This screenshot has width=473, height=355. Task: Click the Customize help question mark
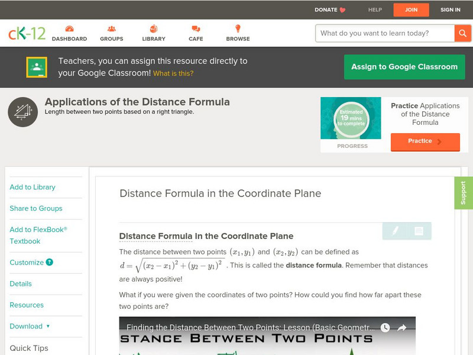pyautogui.click(x=50, y=262)
